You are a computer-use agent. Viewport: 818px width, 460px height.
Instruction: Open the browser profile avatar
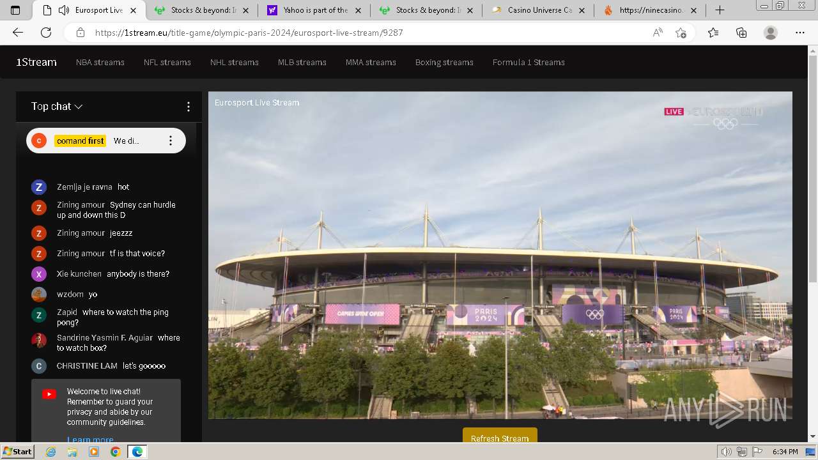[771, 33]
